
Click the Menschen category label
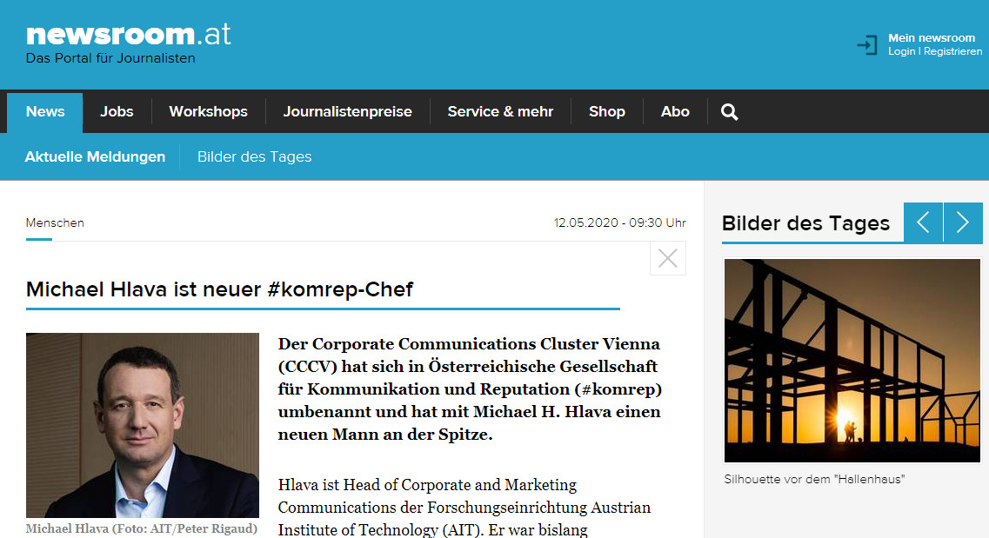[x=55, y=223]
